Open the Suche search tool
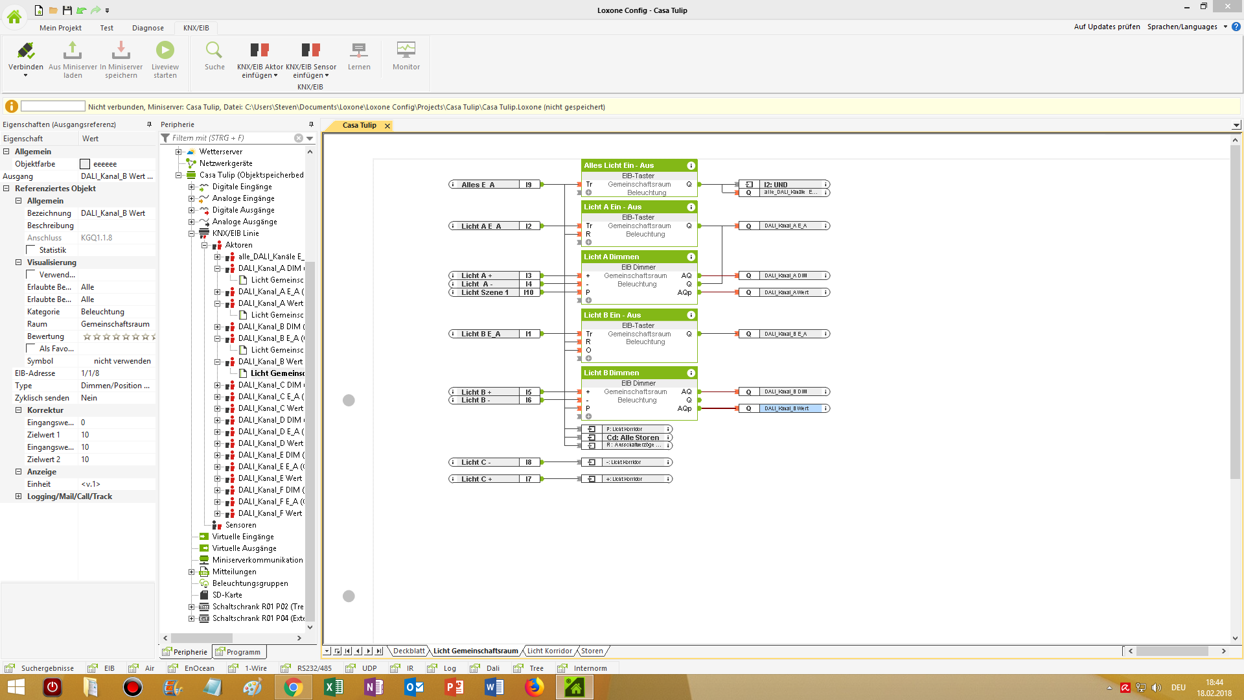1244x700 pixels. coord(214,51)
